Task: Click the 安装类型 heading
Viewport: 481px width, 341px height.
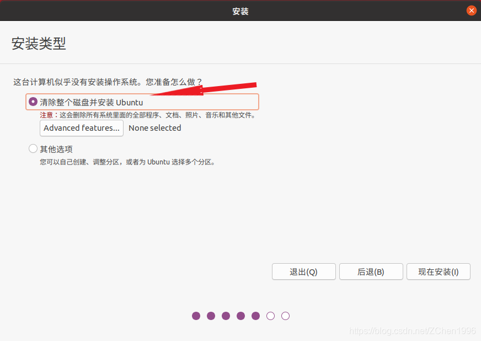Action: (39, 43)
